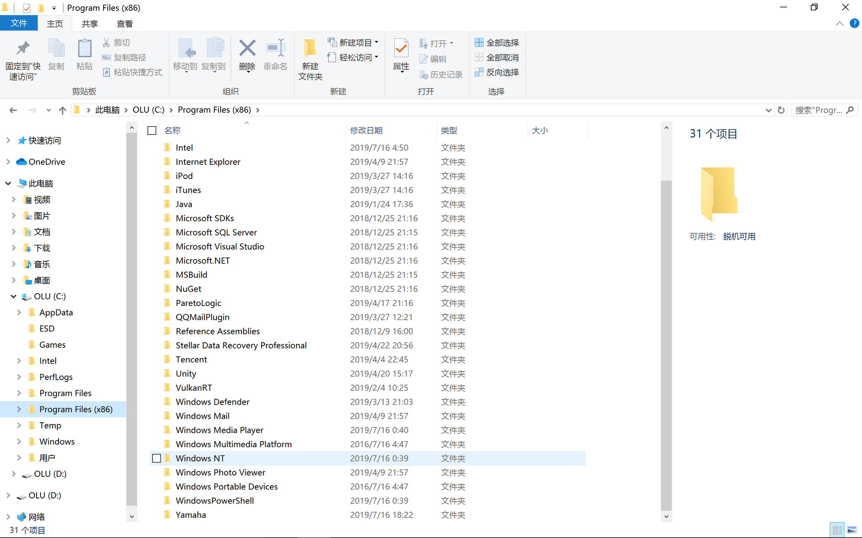Click the folder thumbnail in preview pane
This screenshot has width=862, height=538.
tap(719, 194)
